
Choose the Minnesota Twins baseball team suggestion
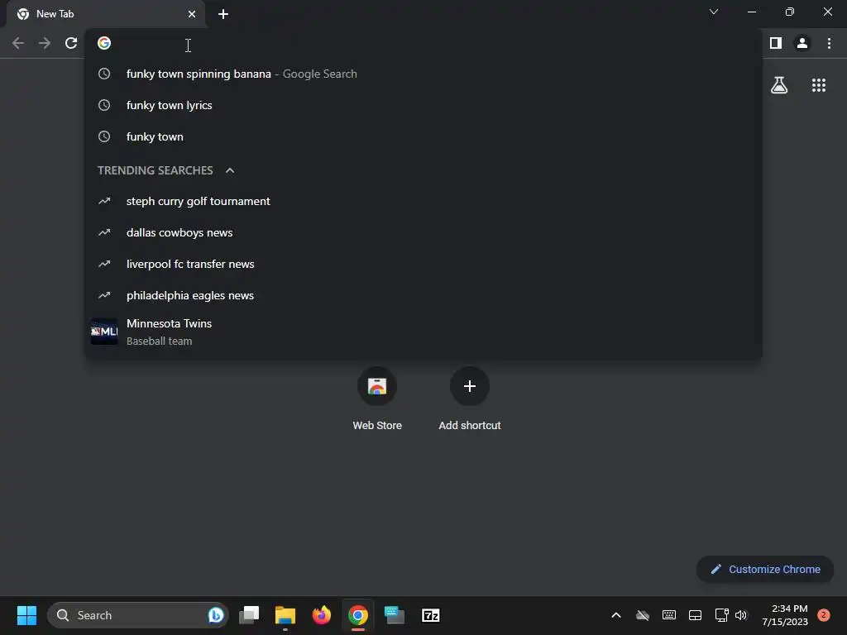coord(423,332)
